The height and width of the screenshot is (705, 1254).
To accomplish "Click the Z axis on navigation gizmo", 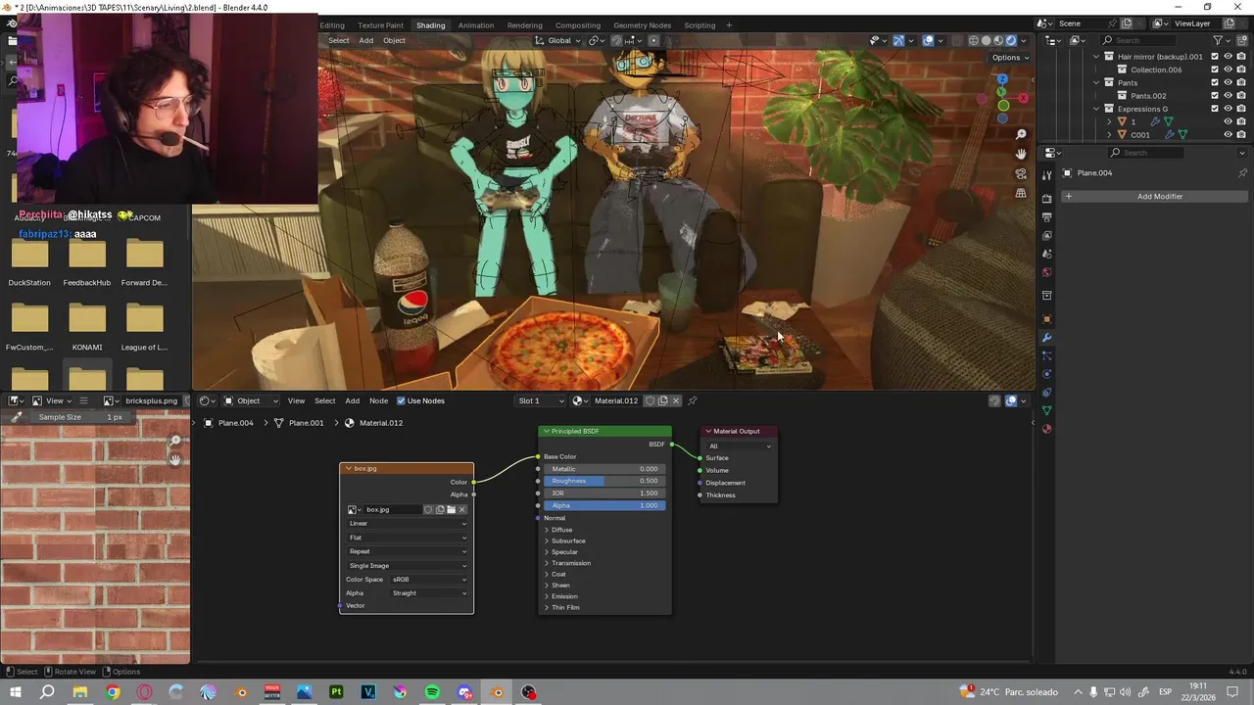I will (1002, 78).
